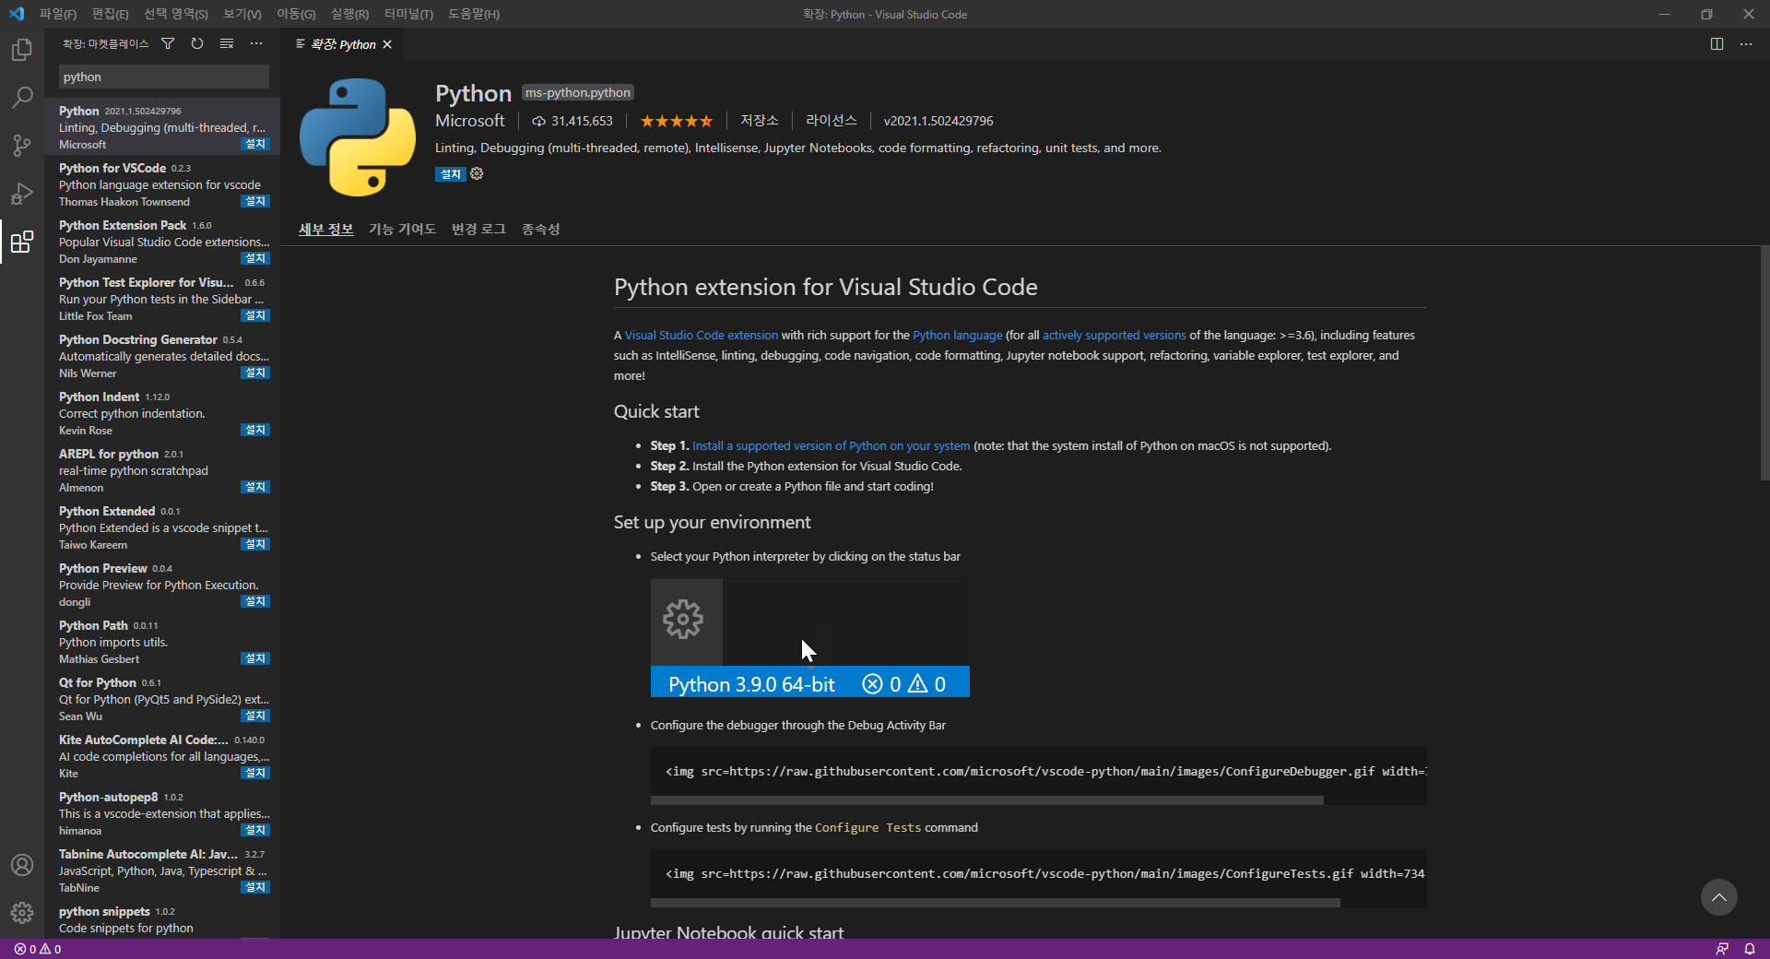Open the Manage gear at activity bar bottom
The image size is (1770, 959).
[22, 913]
